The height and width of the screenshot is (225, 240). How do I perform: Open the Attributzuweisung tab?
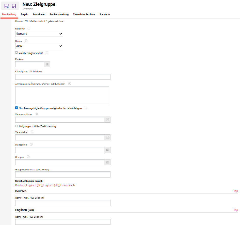click(x=59, y=14)
